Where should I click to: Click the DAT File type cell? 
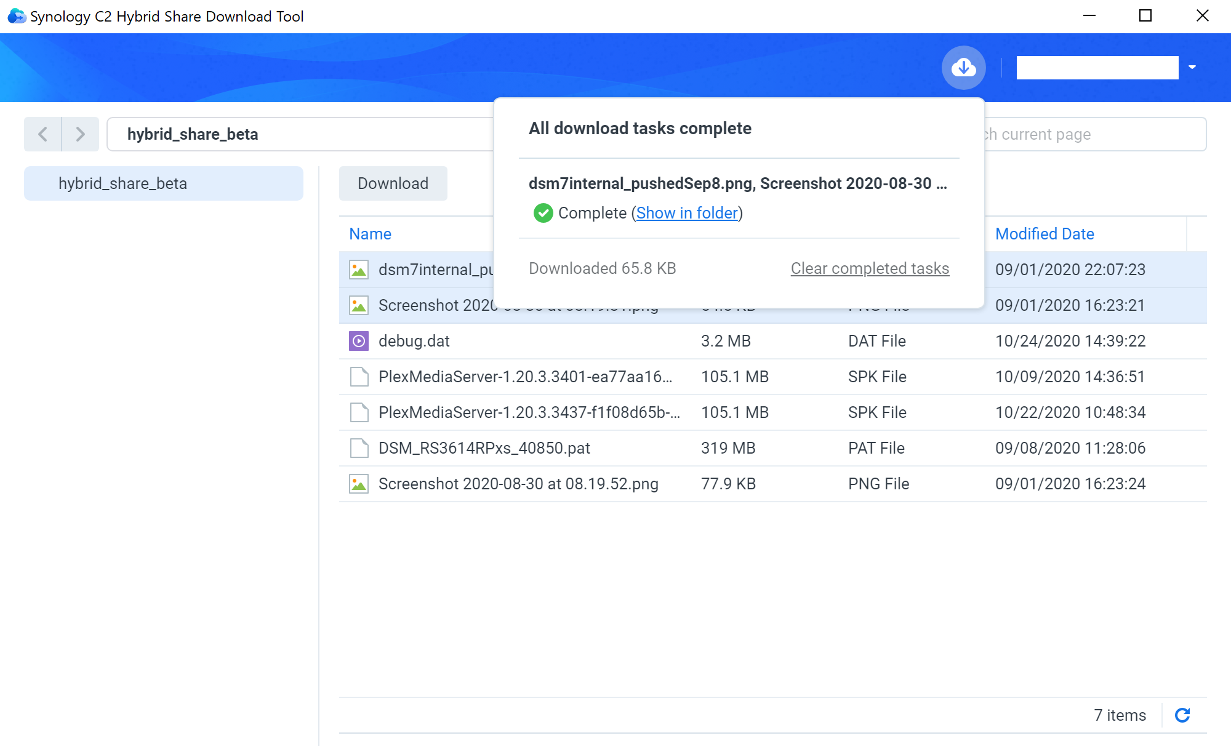point(876,341)
